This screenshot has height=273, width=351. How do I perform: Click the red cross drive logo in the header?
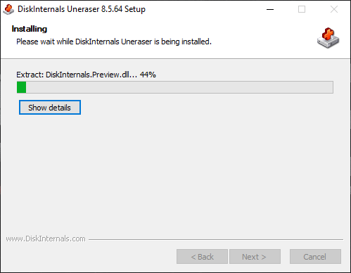[328, 38]
